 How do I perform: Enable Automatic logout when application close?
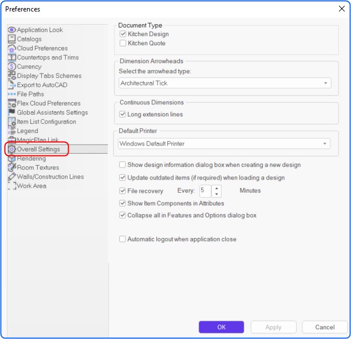pyautogui.click(x=123, y=239)
